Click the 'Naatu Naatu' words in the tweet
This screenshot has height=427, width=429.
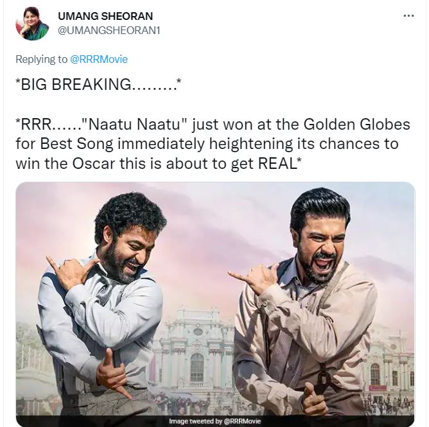pos(134,124)
